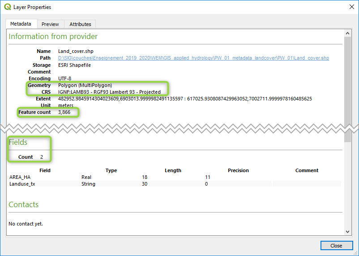Click the Length column header
The height and width of the screenshot is (256, 359).
tap(173, 170)
